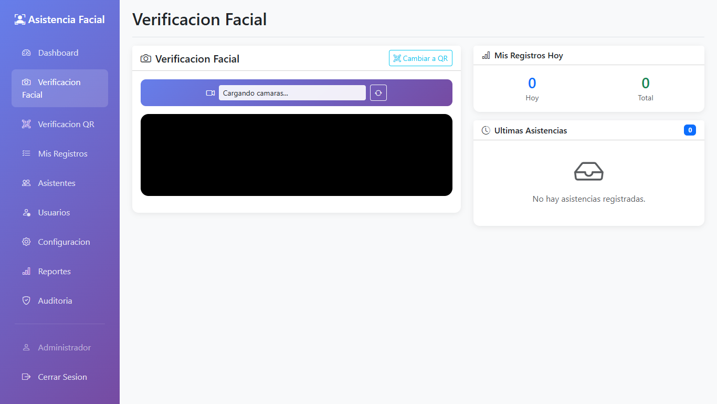The image size is (717, 404).
Task: Click the Hoy registros counter
Action: (x=532, y=84)
